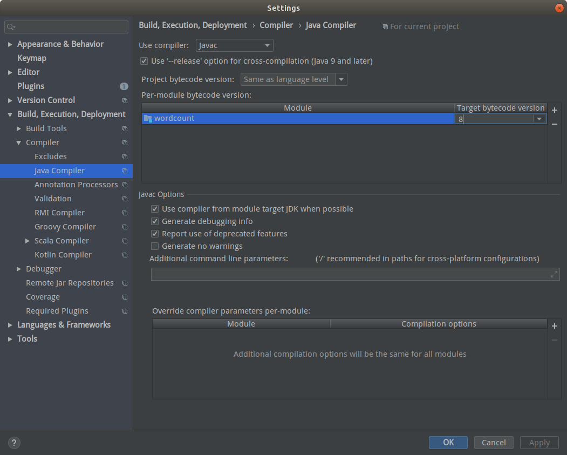Toggle Generate debugging info checkbox
Screen dimensions: 567x455
point(155,221)
